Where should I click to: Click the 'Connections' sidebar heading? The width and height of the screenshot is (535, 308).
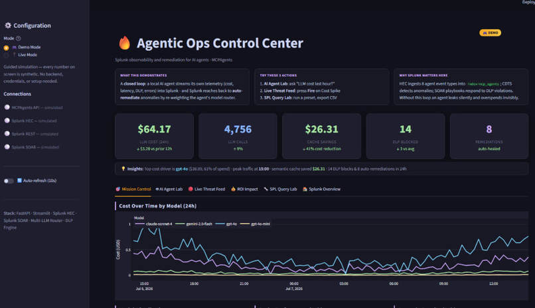click(x=17, y=94)
